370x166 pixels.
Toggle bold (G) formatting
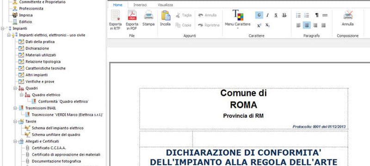point(259,15)
